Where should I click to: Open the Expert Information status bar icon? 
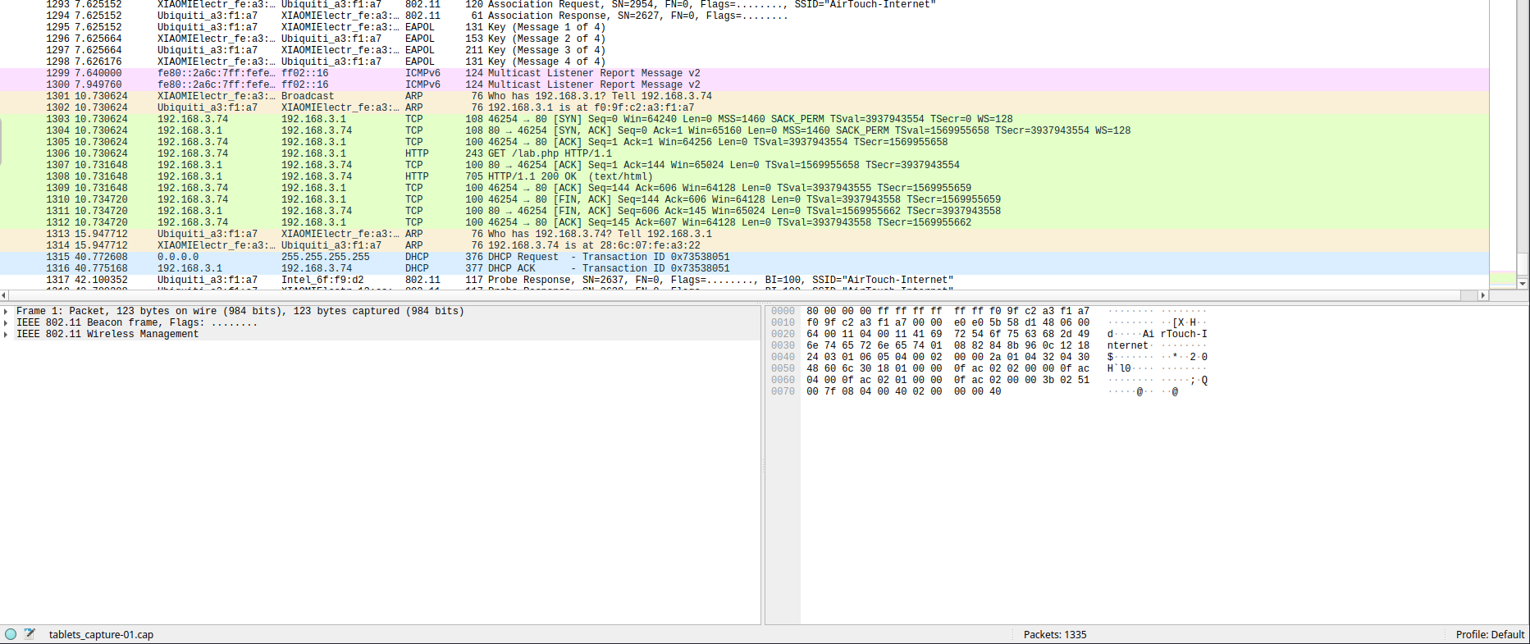(11, 634)
